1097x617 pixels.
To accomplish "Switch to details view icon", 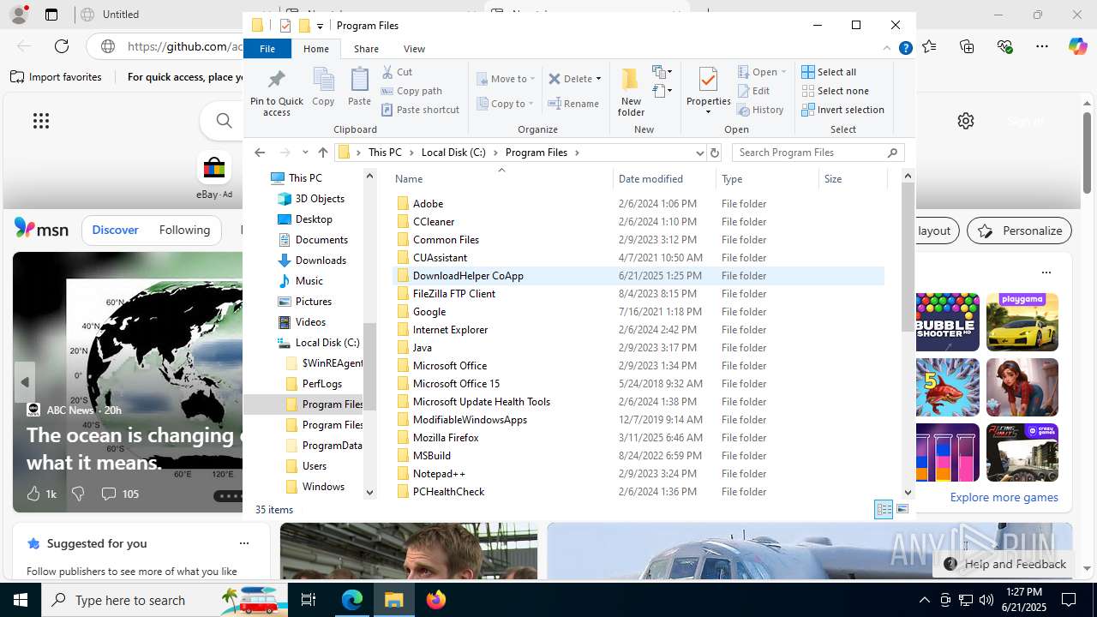I will (884, 509).
